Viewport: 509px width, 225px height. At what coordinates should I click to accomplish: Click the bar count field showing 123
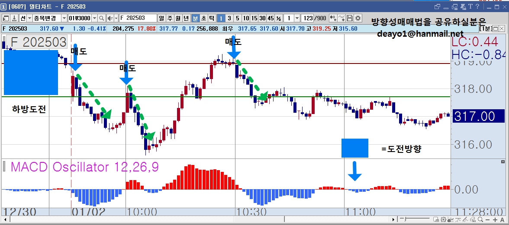(307, 18)
